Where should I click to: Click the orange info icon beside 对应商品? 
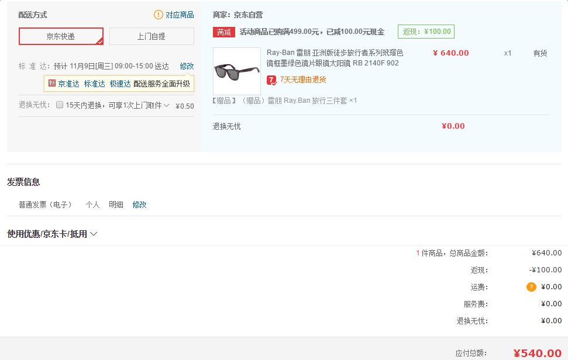pos(159,15)
